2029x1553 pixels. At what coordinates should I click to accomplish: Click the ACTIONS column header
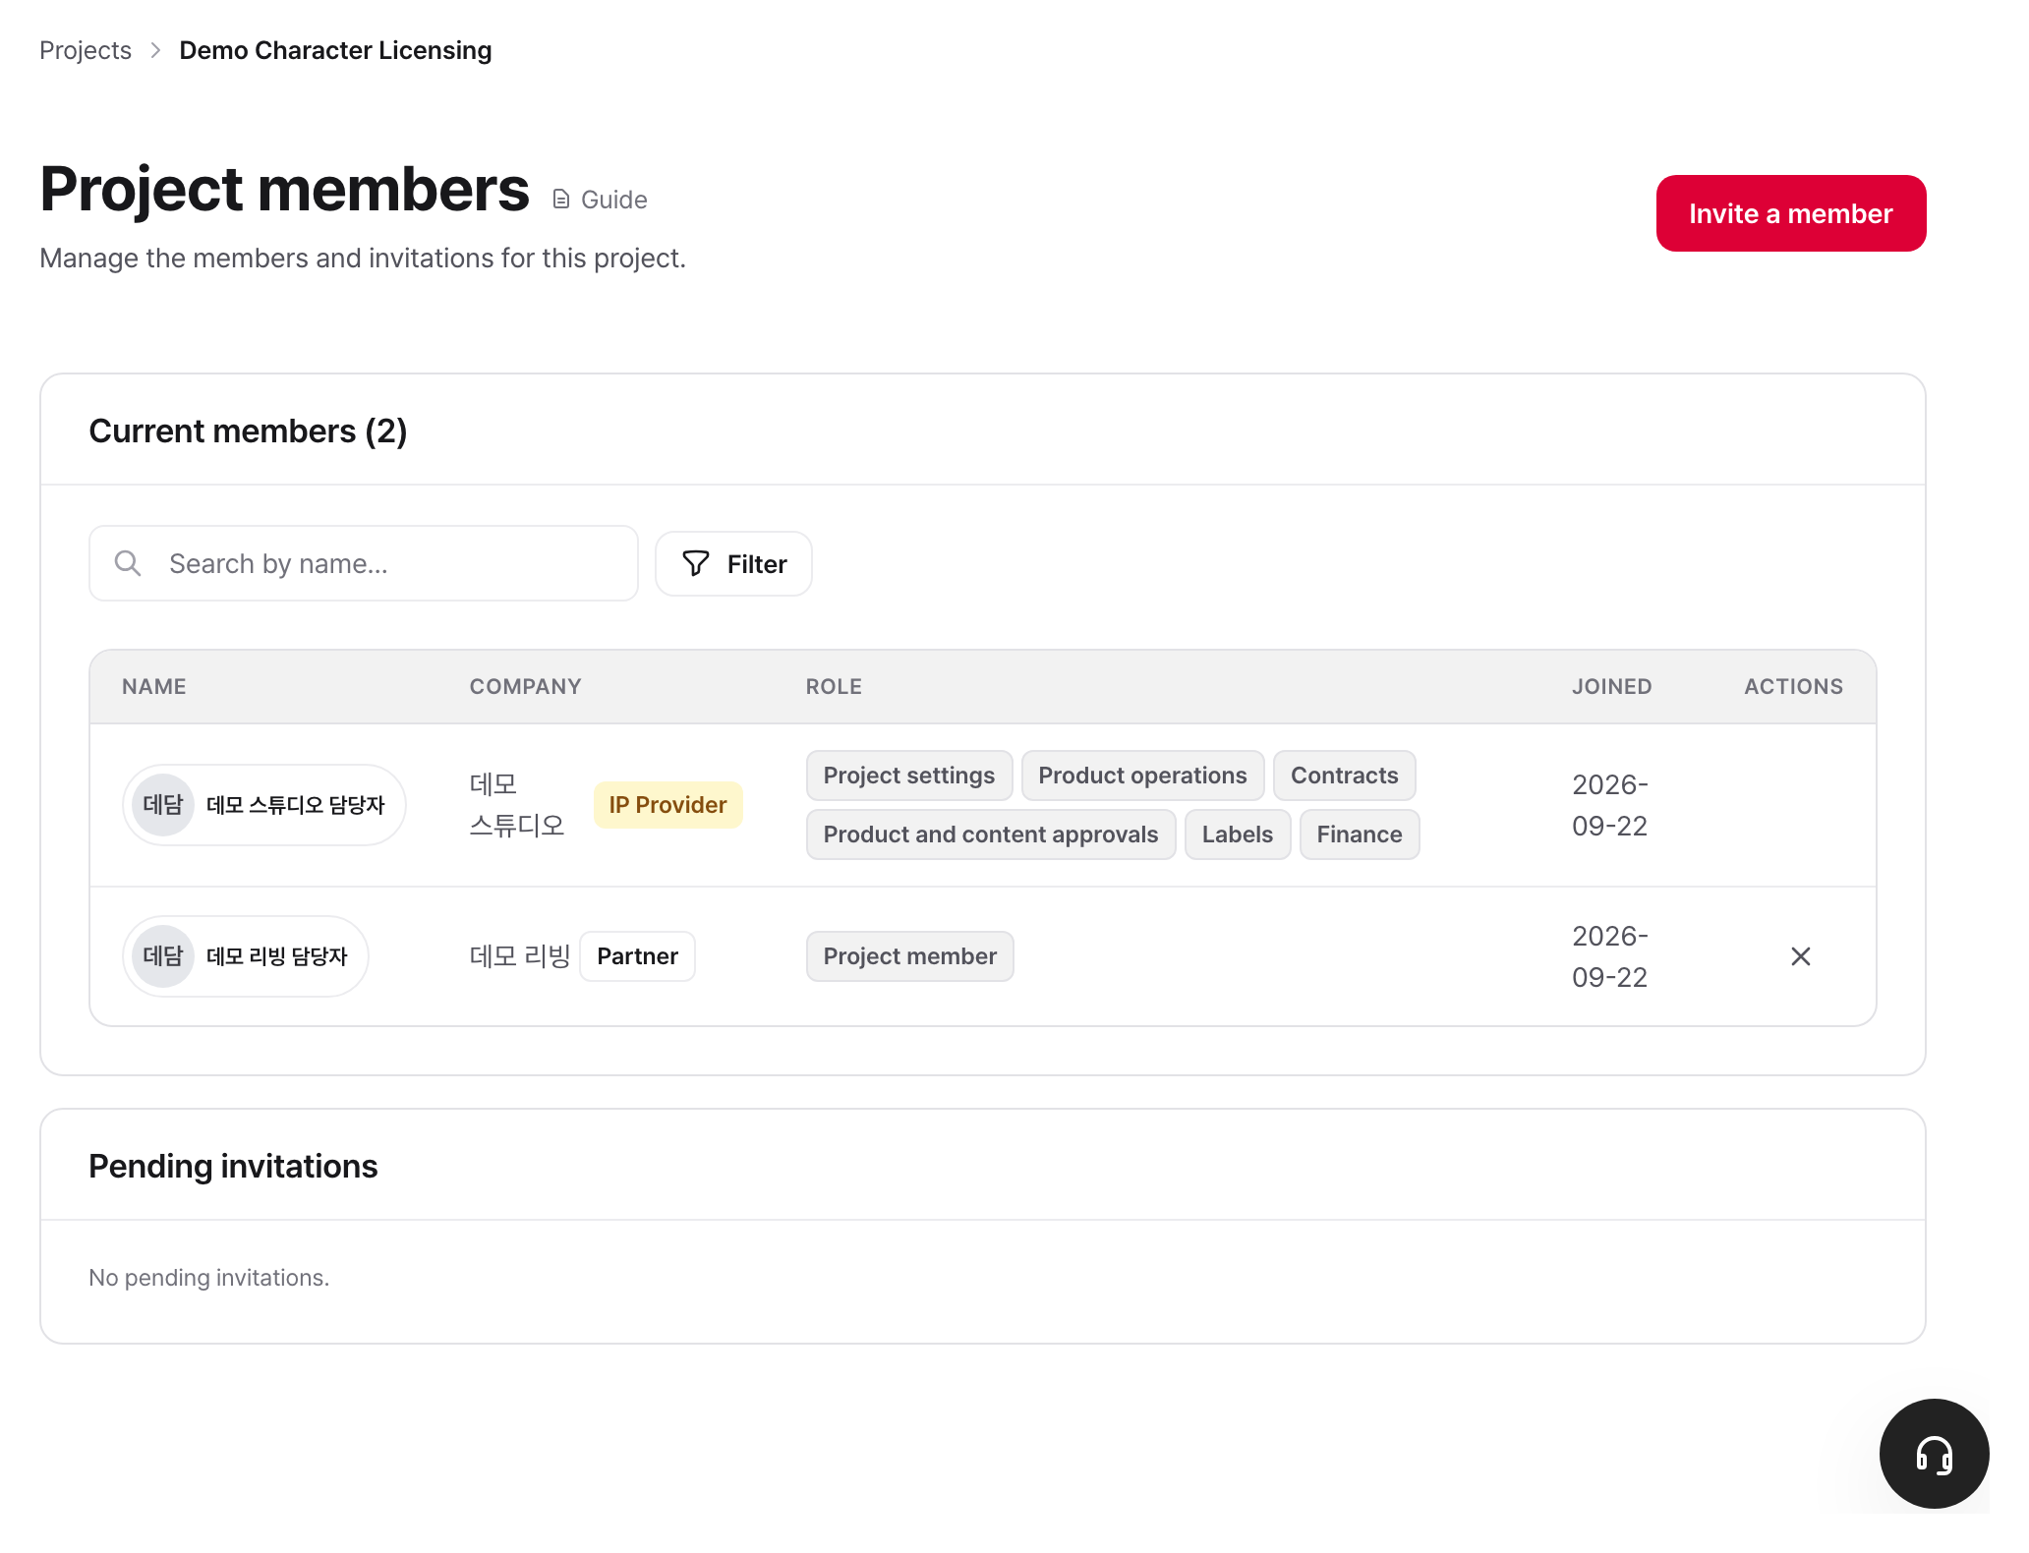click(x=1794, y=687)
